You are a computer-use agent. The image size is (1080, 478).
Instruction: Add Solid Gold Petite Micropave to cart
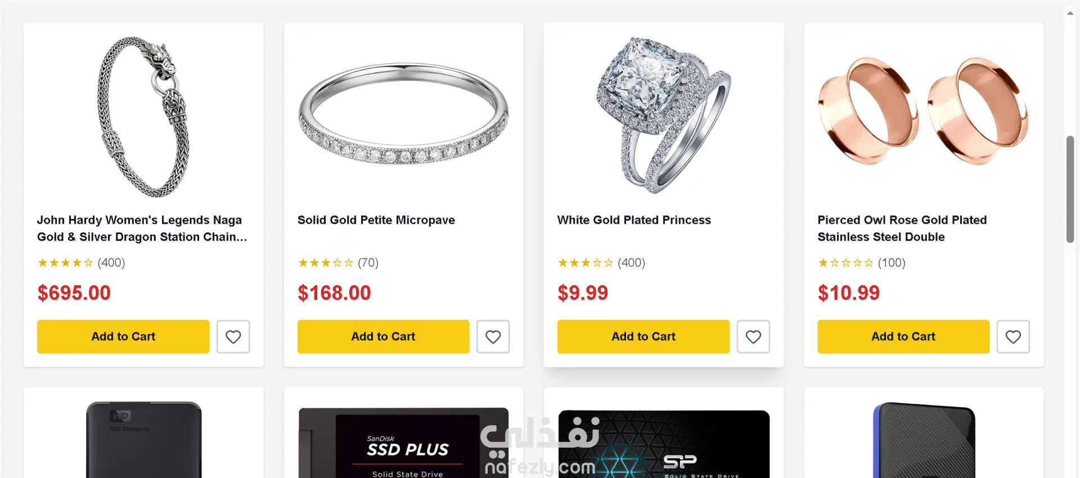(x=383, y=336)
